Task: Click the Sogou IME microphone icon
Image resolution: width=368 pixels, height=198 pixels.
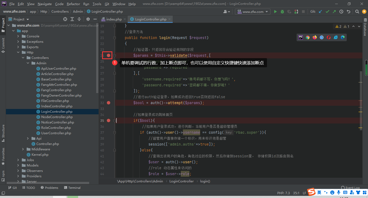Action: [339, 192]
